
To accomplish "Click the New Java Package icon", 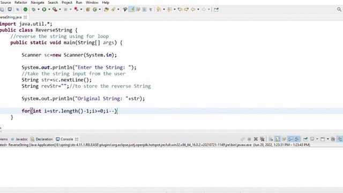I will (x=88, y=10).
